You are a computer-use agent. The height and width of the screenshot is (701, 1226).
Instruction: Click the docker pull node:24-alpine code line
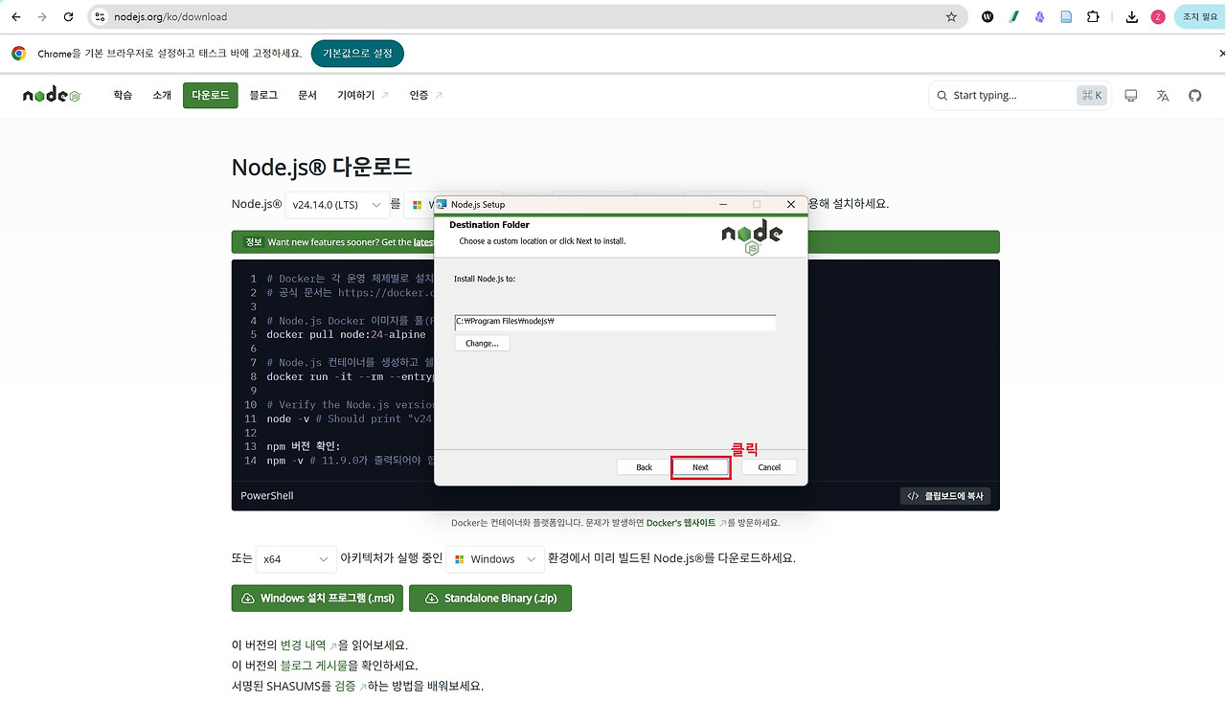tap(346, 335)
